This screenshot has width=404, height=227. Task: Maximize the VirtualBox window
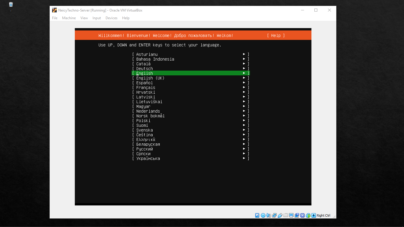pos(316,10)
